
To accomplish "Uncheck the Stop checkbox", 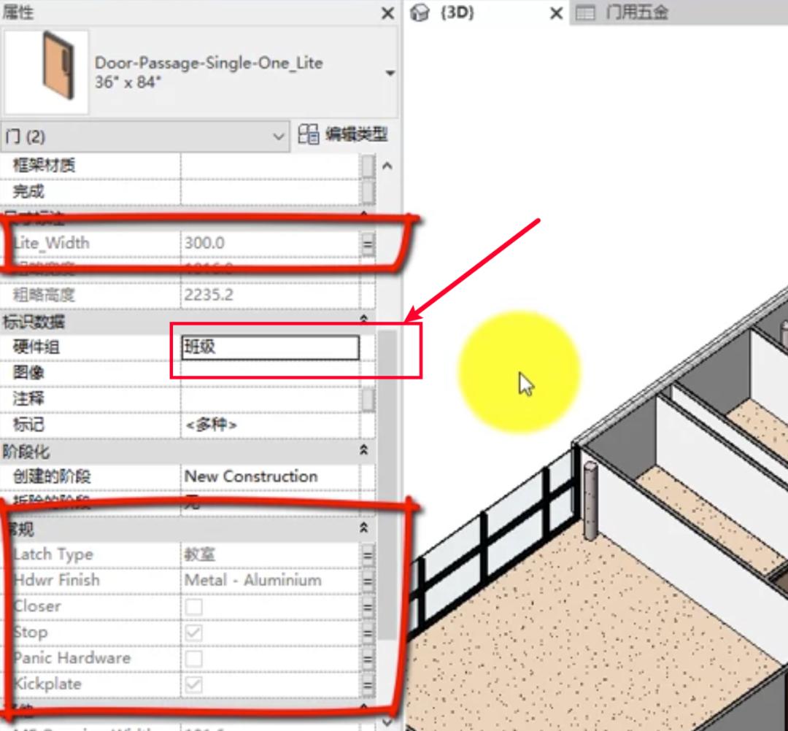I will [193, 632].
